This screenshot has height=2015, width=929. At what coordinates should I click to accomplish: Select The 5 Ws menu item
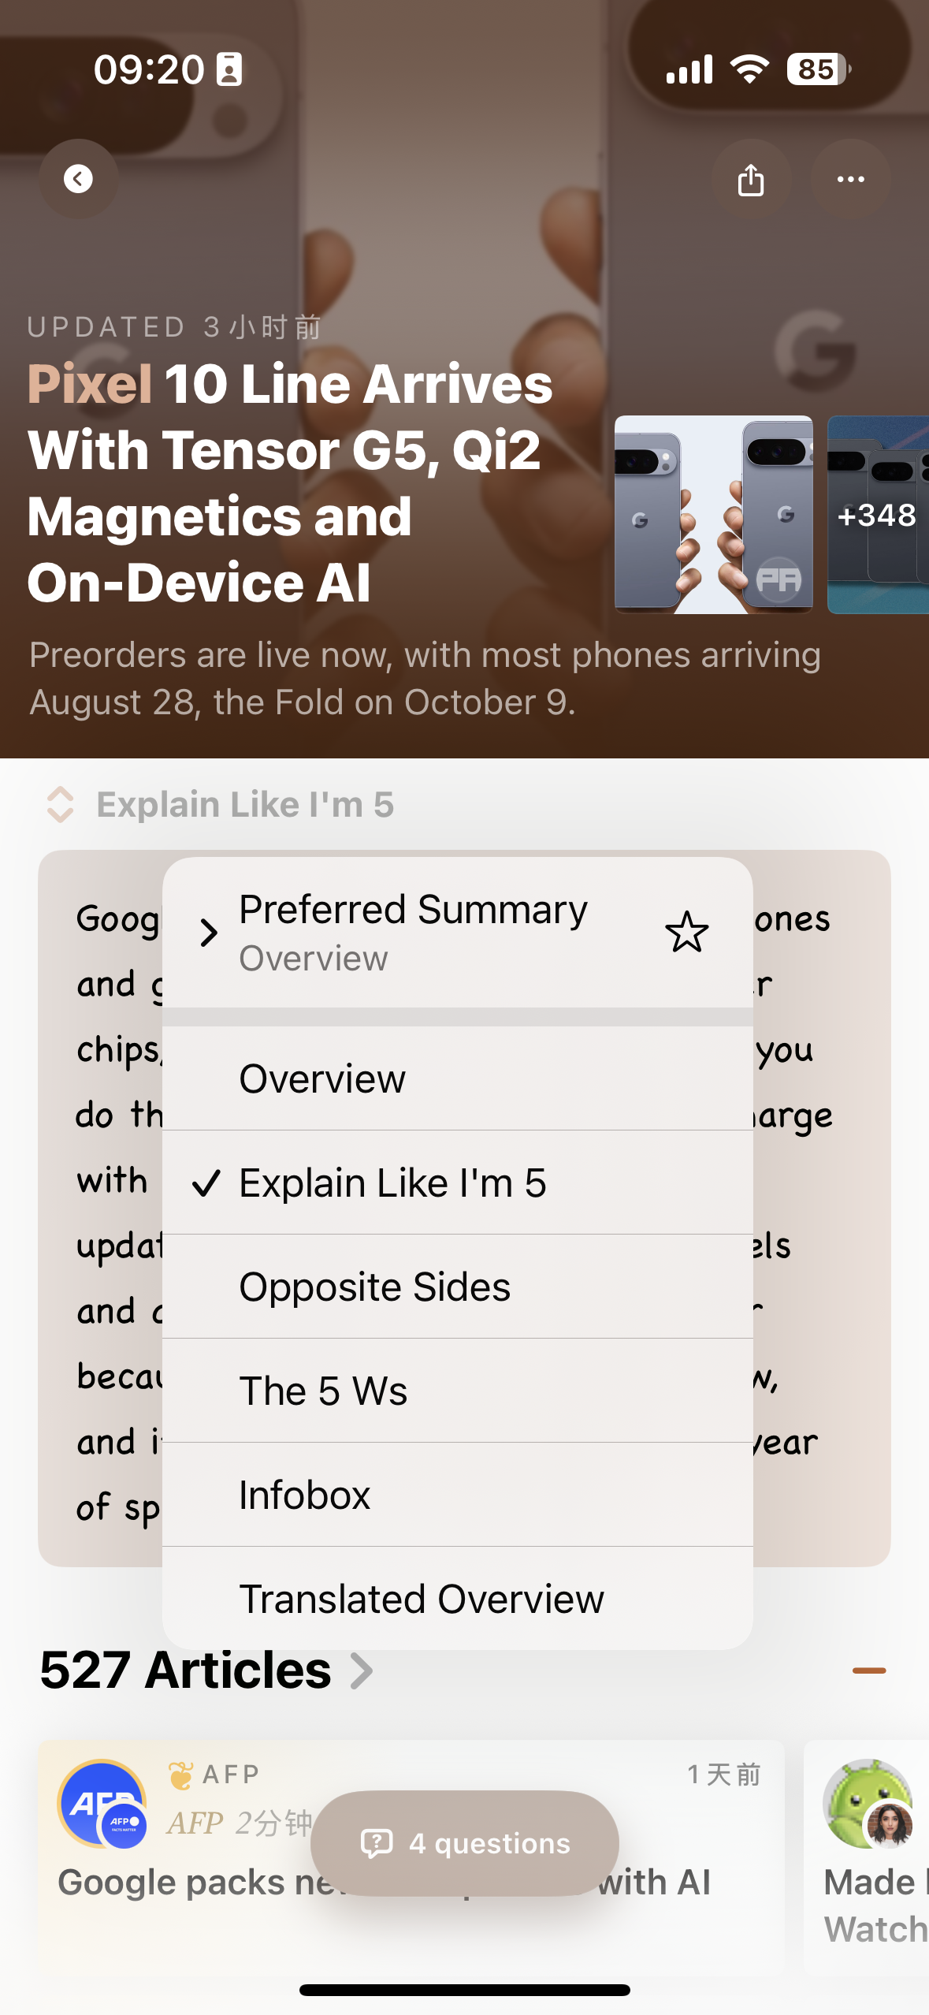click(x=457, y=1391)
